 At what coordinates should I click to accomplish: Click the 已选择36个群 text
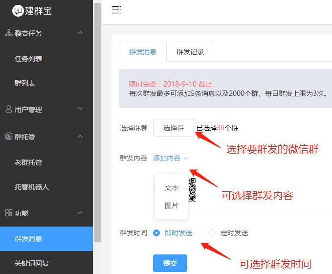(x=217, y=128)
